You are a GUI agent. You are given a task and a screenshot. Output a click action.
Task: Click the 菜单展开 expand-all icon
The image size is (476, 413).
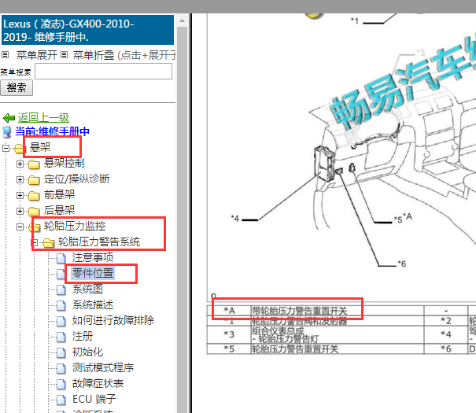point(6,55)
